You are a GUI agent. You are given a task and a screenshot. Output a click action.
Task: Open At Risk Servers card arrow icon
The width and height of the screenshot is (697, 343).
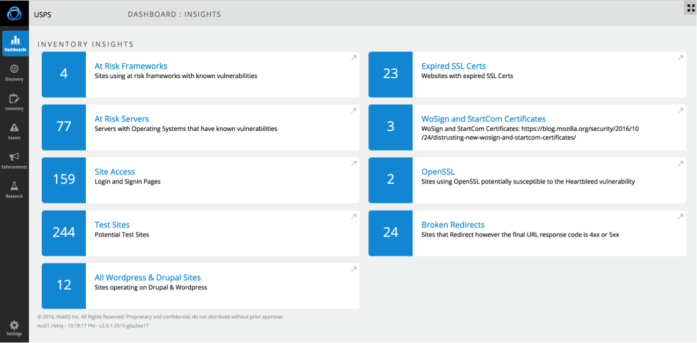coord(354,111)
